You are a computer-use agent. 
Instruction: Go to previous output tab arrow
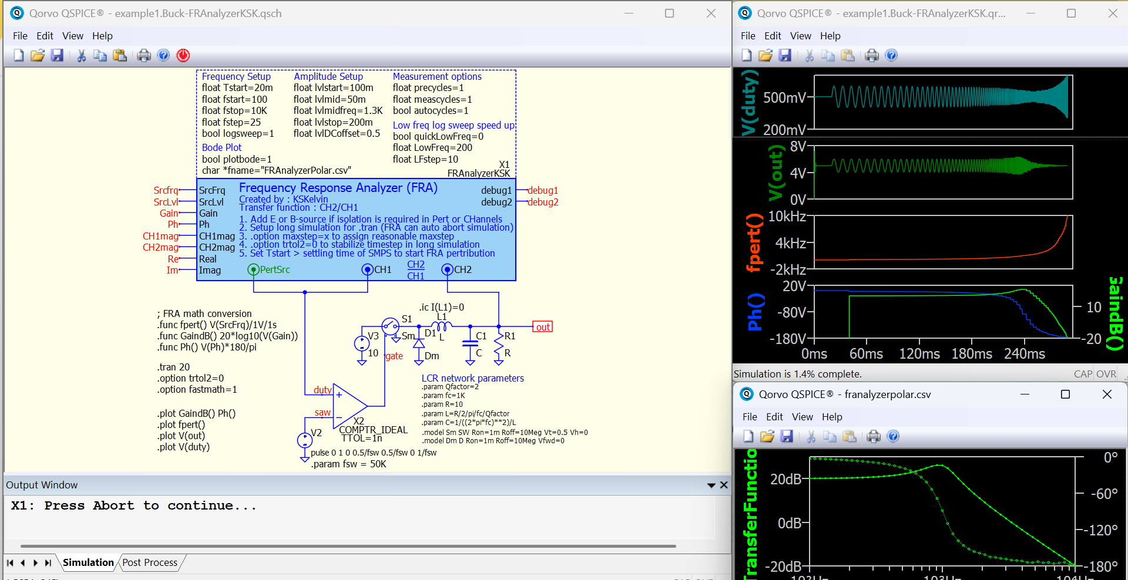pyautogui.click(x=23, y=563)
